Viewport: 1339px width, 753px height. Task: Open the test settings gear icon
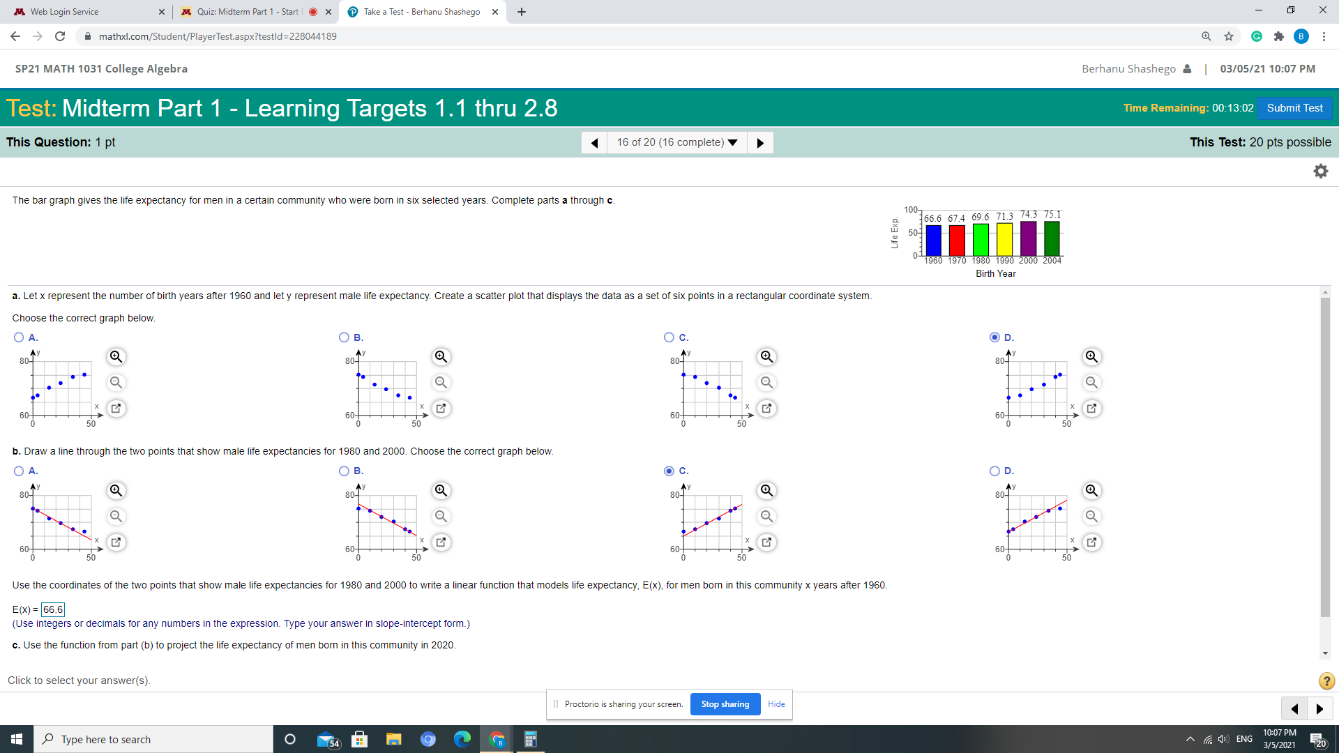[1320, 172]
